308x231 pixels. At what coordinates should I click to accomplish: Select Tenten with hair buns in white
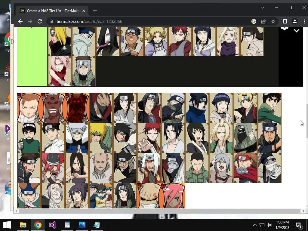tap(53, 138)
